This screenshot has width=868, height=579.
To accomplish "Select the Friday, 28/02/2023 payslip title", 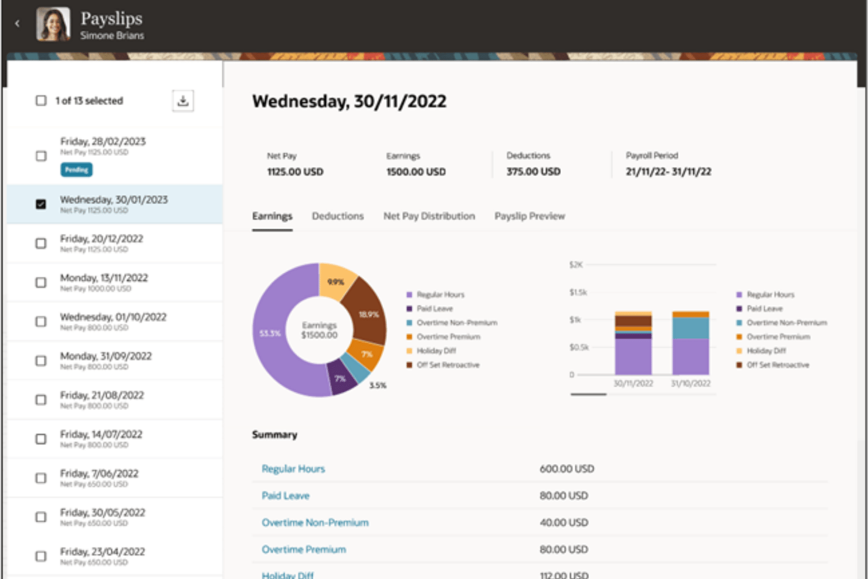I will 103,141.
